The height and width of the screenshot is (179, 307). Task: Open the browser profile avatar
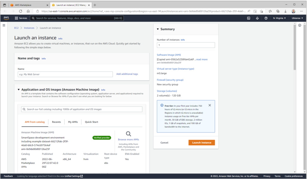coord(293,11)
